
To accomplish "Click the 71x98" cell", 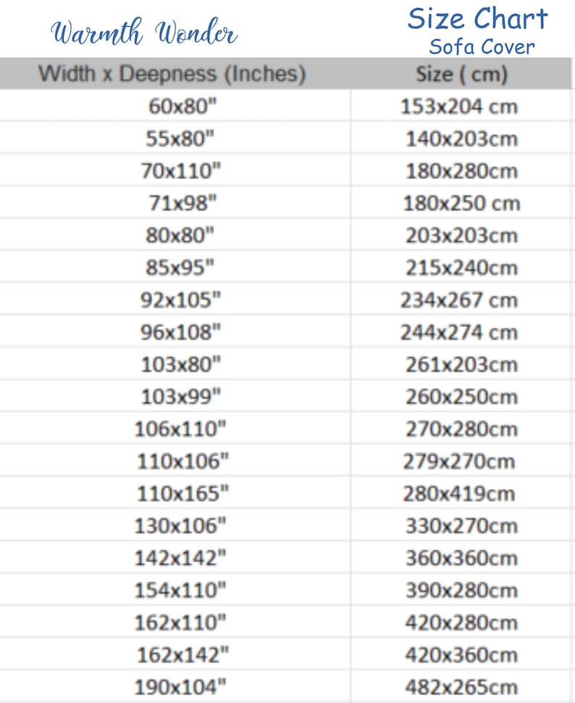I will [175, 203].
